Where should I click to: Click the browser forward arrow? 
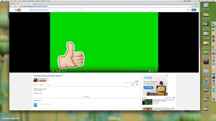click(13, 6)
